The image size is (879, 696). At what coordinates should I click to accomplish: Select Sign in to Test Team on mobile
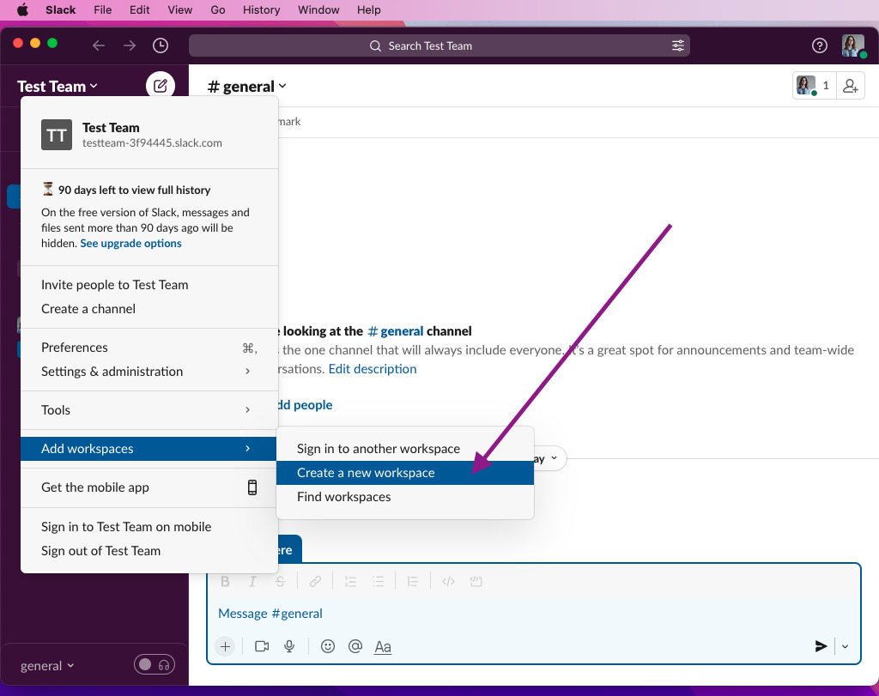coord(149,527)
